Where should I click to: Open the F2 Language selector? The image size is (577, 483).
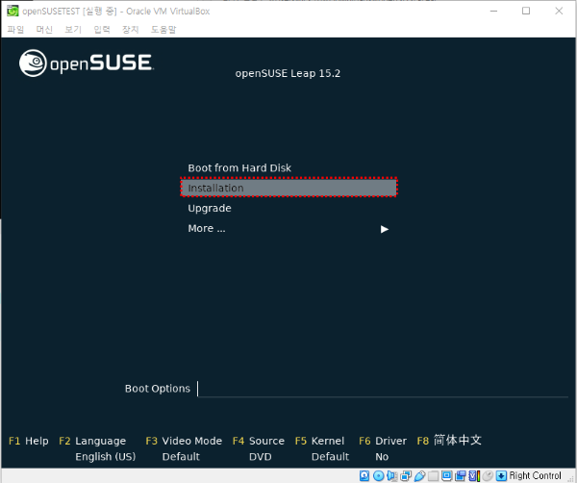point(92,441)
